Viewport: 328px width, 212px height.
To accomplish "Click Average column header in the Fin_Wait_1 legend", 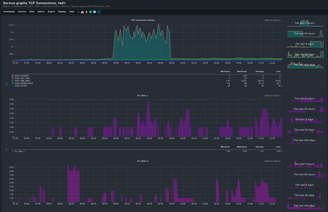I will click(259, 147).
